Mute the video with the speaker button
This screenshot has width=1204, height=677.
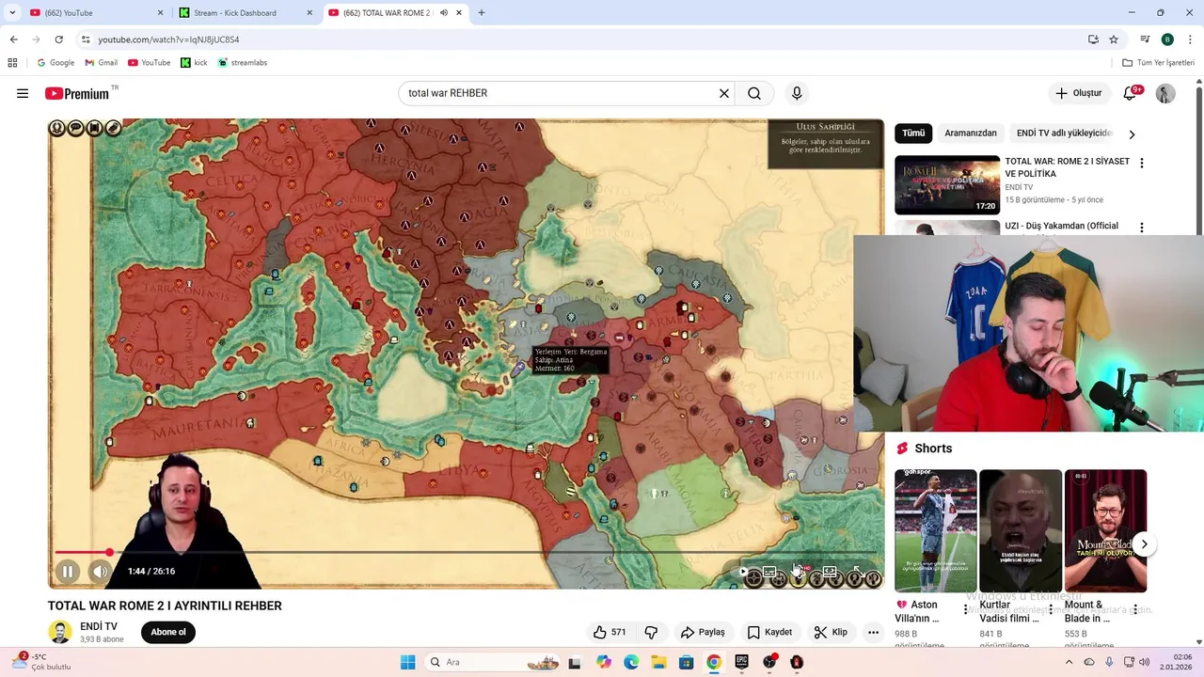click(x=100, y=571)
